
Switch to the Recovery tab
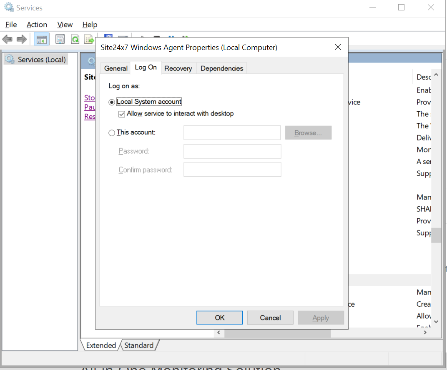178,68
